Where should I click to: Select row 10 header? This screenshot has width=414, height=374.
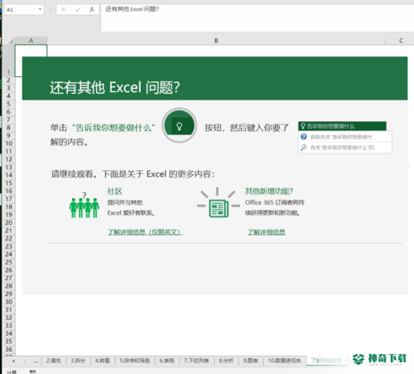click(8, 143)
